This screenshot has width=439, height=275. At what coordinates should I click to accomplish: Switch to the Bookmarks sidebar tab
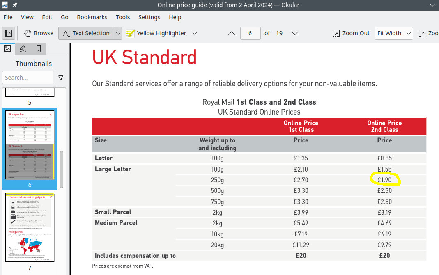(x=39, y=49)
